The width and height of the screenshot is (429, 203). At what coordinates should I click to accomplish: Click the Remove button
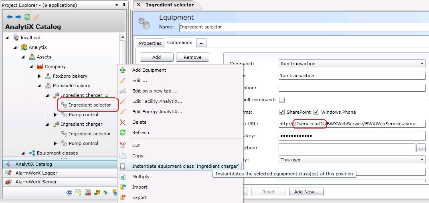coord(192,57)
